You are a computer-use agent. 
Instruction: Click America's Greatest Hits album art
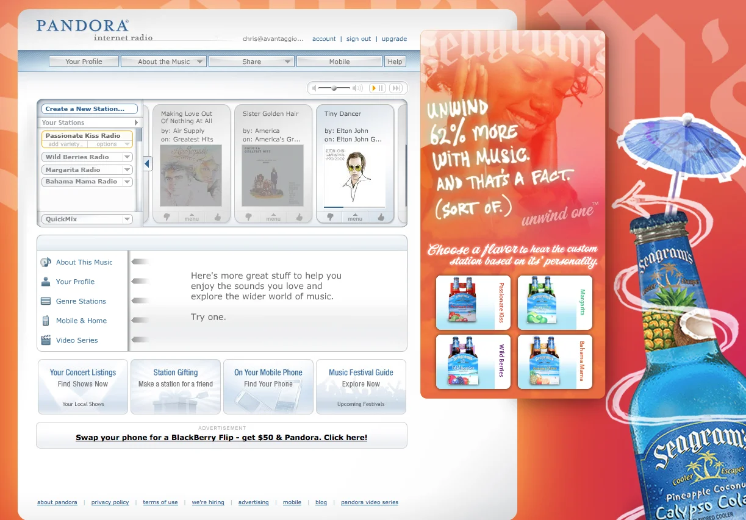(x=273, y=176)
